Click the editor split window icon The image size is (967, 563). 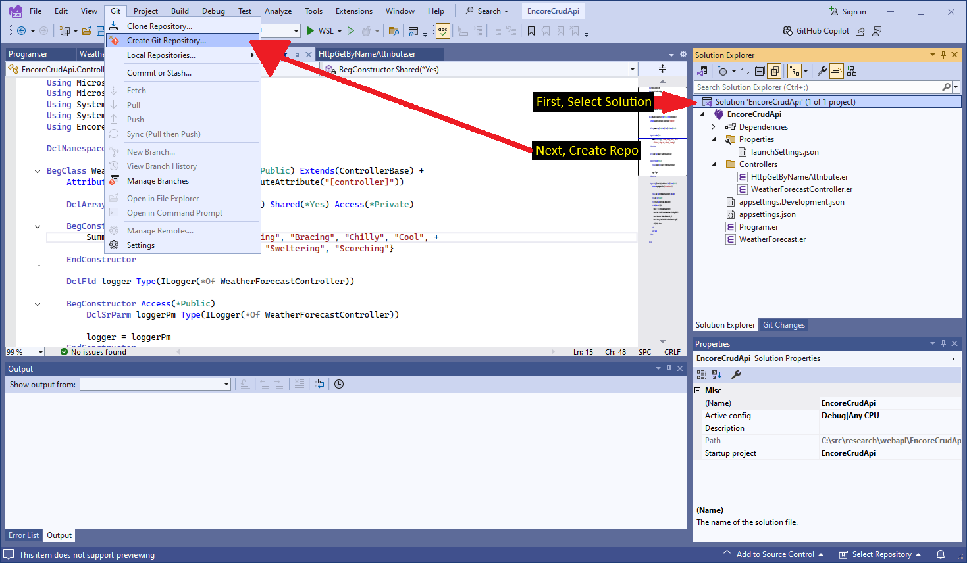click(x=662, y=69)
